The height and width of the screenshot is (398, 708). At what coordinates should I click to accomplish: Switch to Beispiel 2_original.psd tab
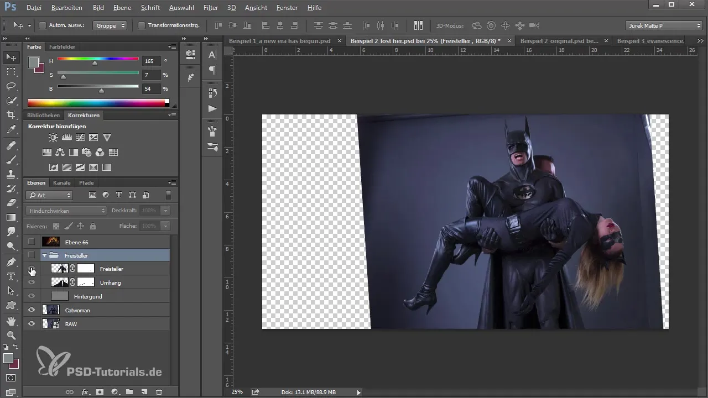(560, 41)
